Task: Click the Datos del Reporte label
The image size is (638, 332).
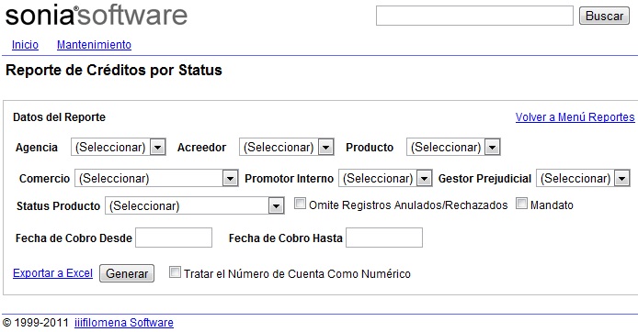Action: 59,117
